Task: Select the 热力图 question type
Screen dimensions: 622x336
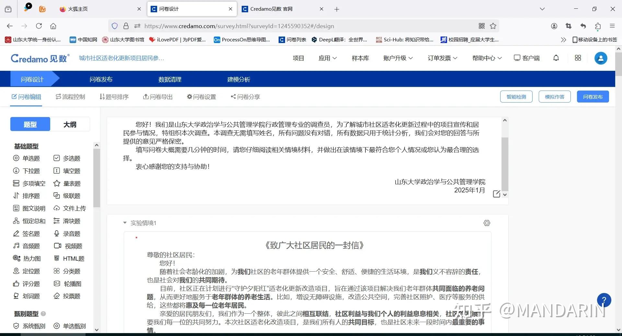Action: click(31, 258)
